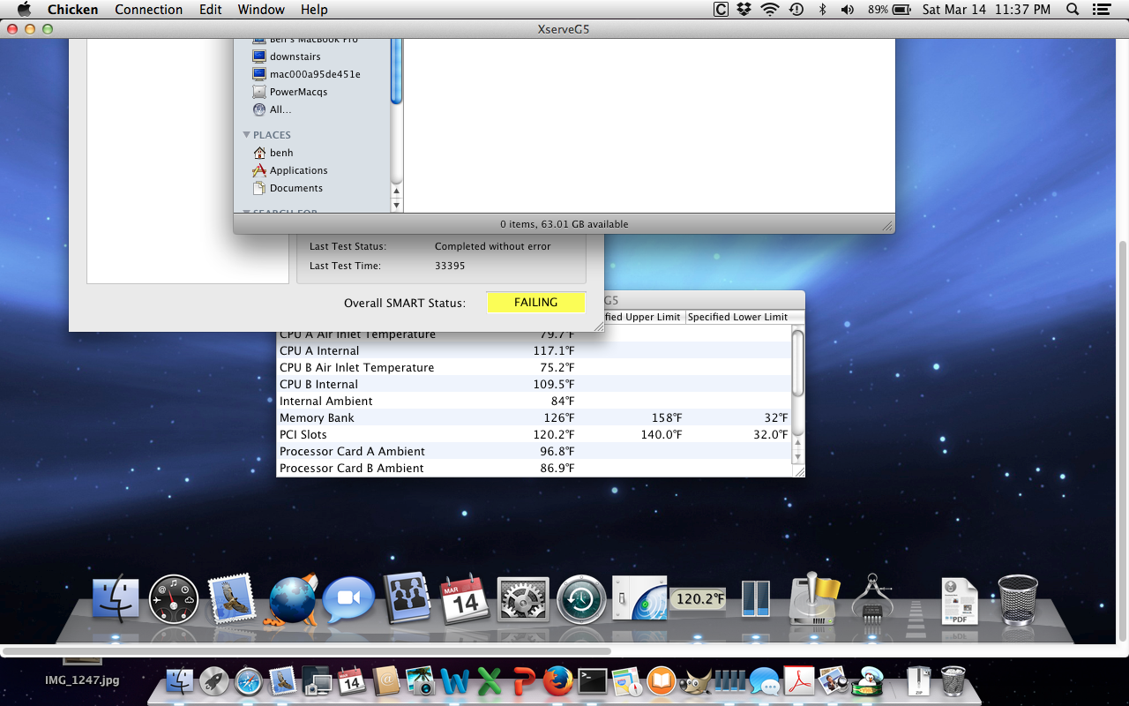Image resolution: width=1129 pixels, height=706 pixels.
Task: Open Time Machine in the remote dock
Action: pos(581,600)
